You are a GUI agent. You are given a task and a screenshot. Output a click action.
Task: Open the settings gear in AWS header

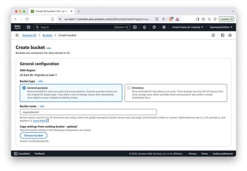click(x=164, y=27)
